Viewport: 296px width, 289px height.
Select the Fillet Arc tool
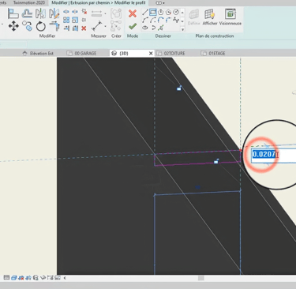click(x=168, y=20)
